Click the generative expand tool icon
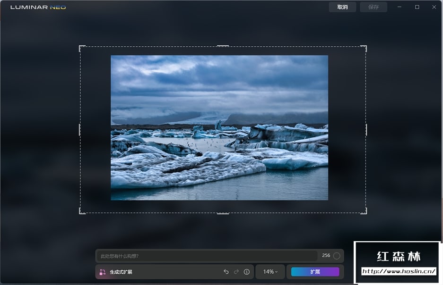The height and width of the screenshot is (285, 443). pyautogui.click(x=102, y=272)
